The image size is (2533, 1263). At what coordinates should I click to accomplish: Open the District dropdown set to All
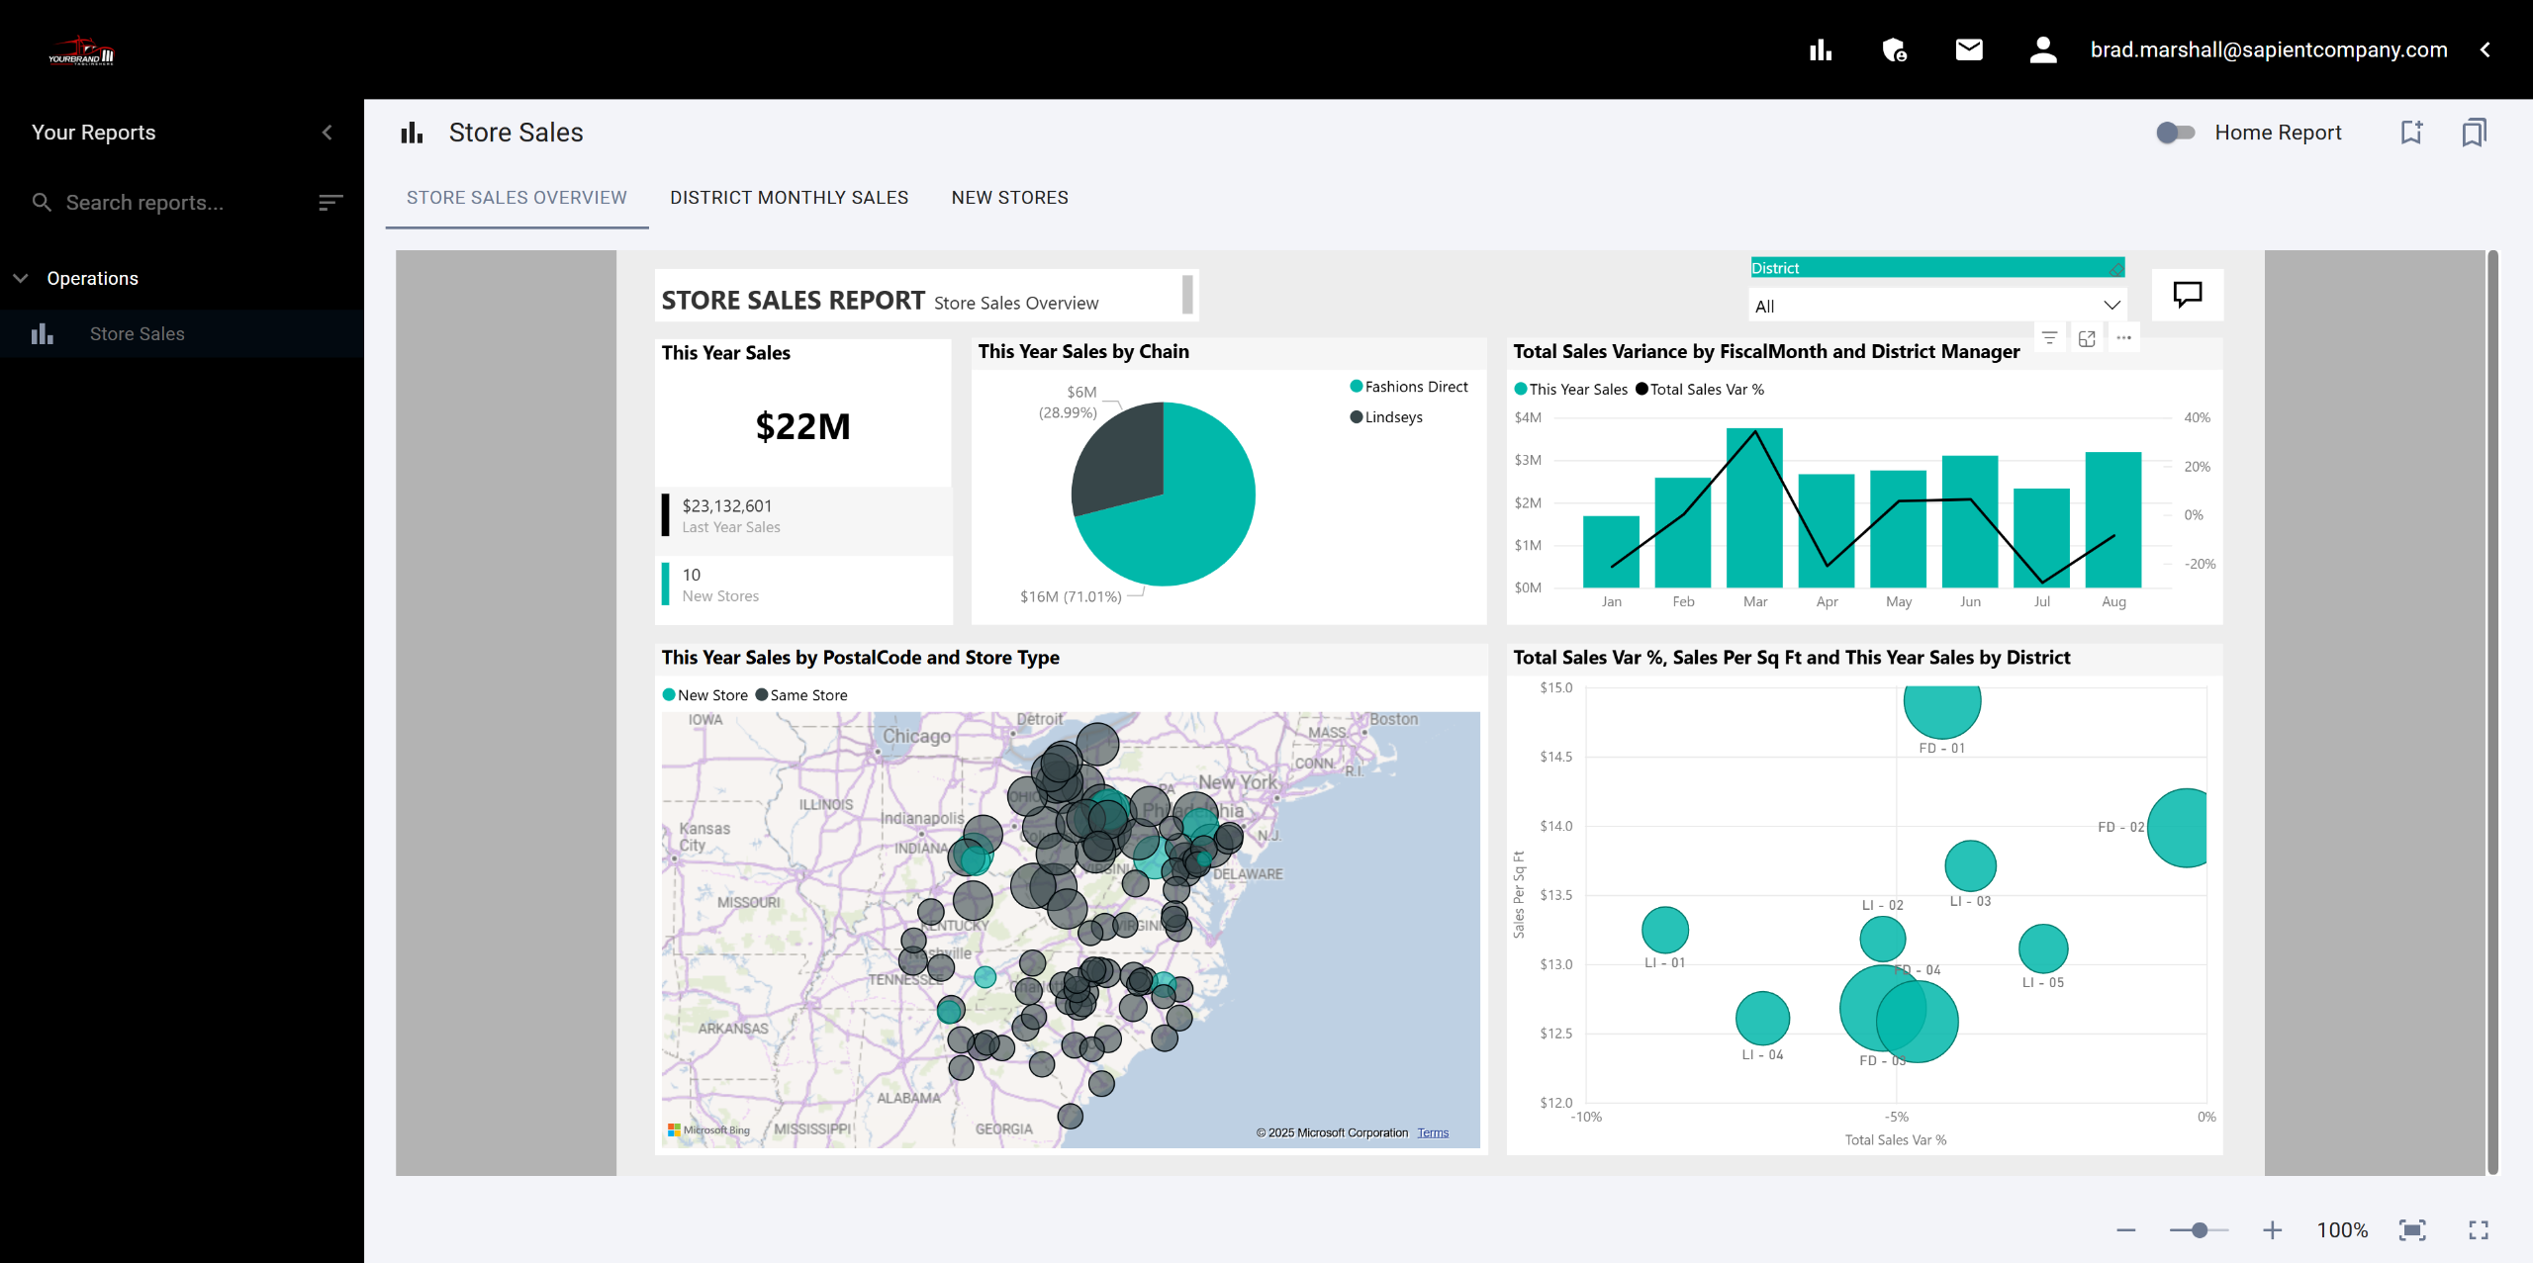(x=1936, y=306)
